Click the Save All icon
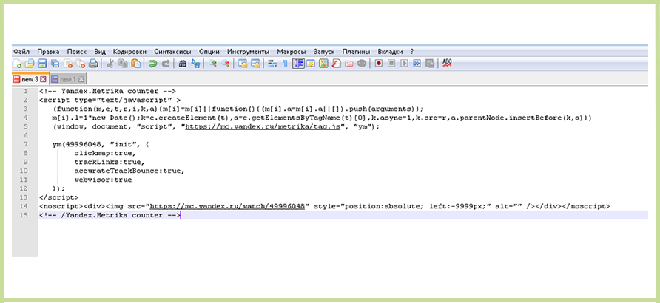Screen dimensions: 660x303 pos(55,64)
